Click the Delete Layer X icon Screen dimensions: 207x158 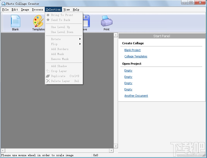tap(48, 81)
